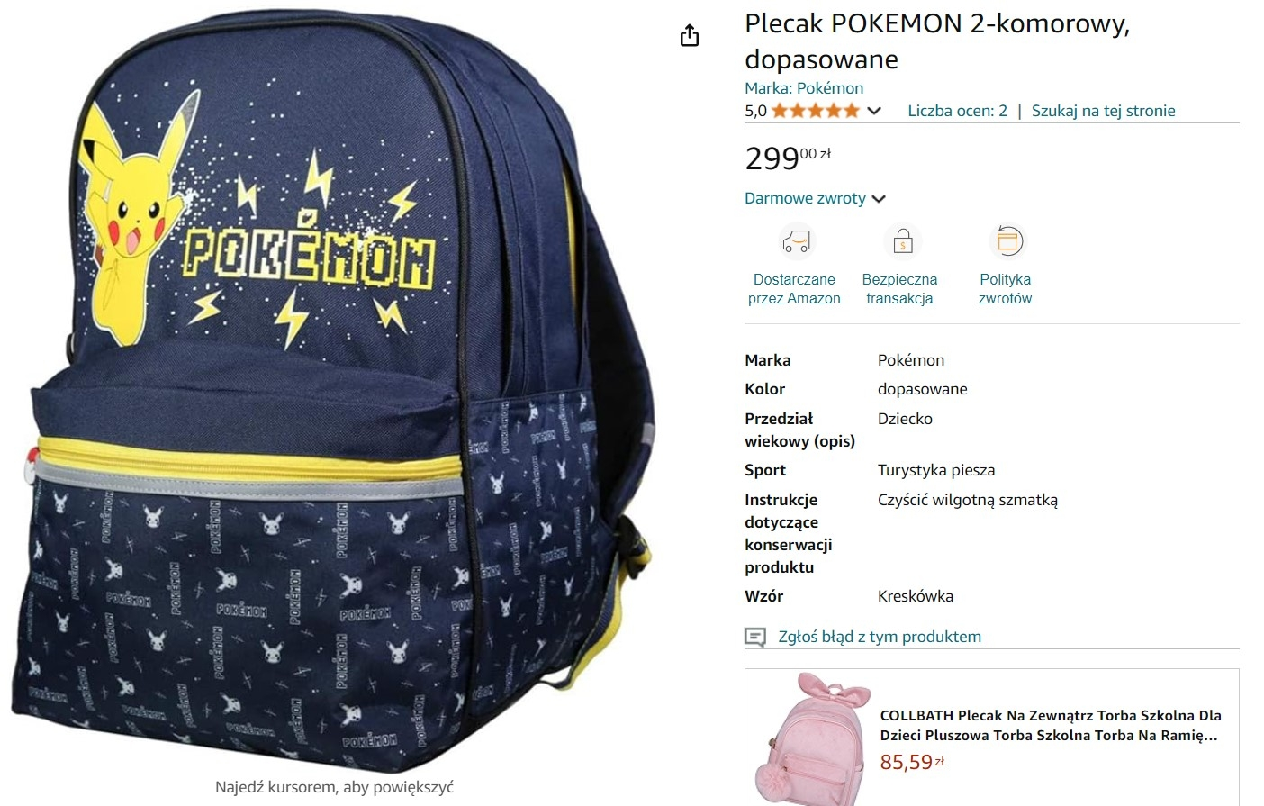1264x806 pixels.
Task: Click the 5,0 rating score text
Action: click(x=755, y=111)
